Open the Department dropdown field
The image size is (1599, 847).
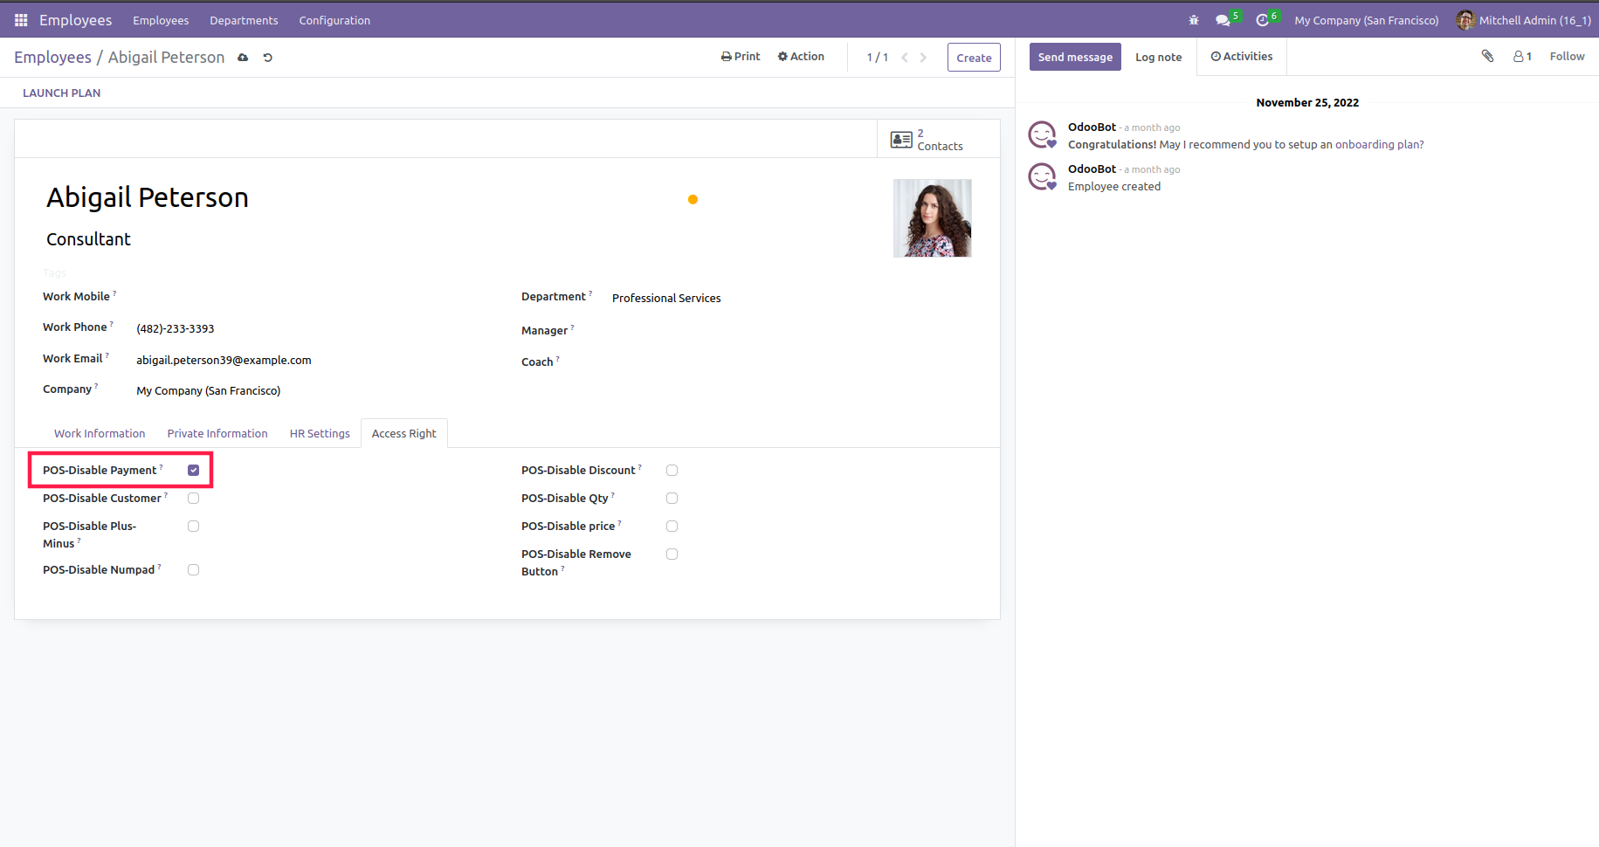(x=790, y=299)
